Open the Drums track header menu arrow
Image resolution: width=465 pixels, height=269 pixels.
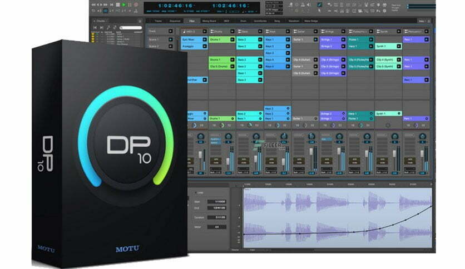point(232,32)
